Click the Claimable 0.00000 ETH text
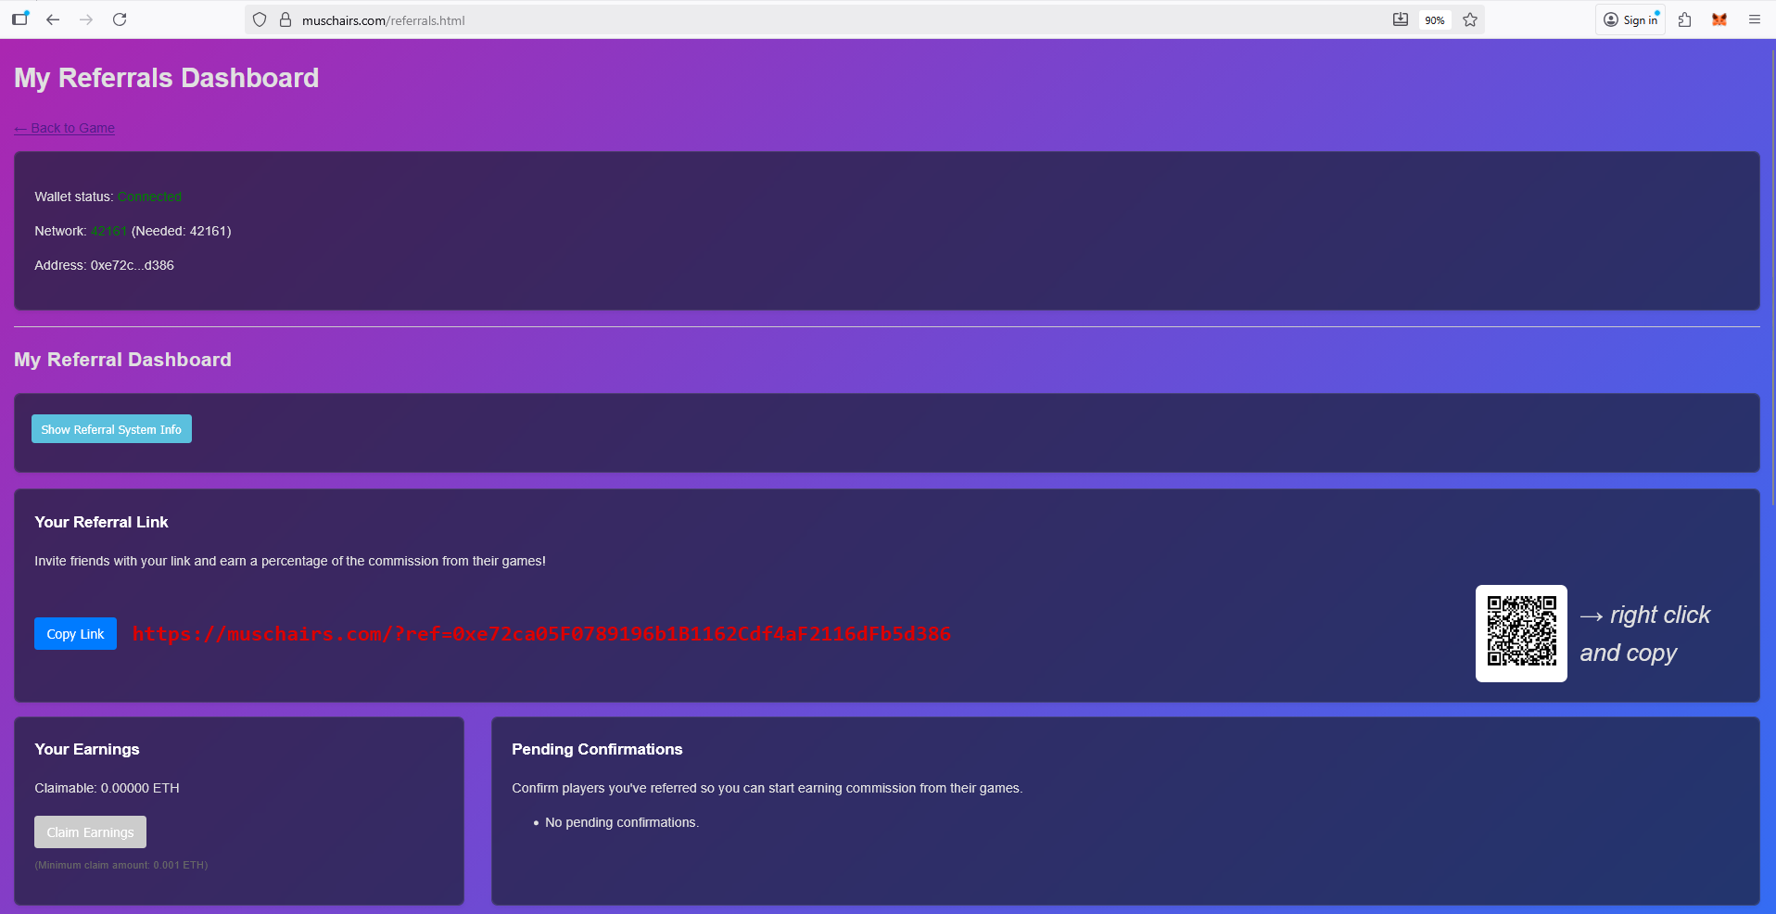Image resolution: width=1776 pixels, height=914 pixels. click(107, 788)
